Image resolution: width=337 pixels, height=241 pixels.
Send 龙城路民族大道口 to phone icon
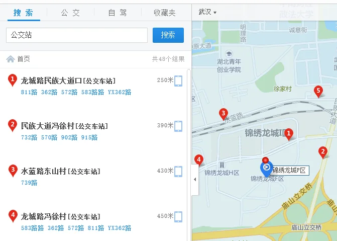tap(178, 81)
